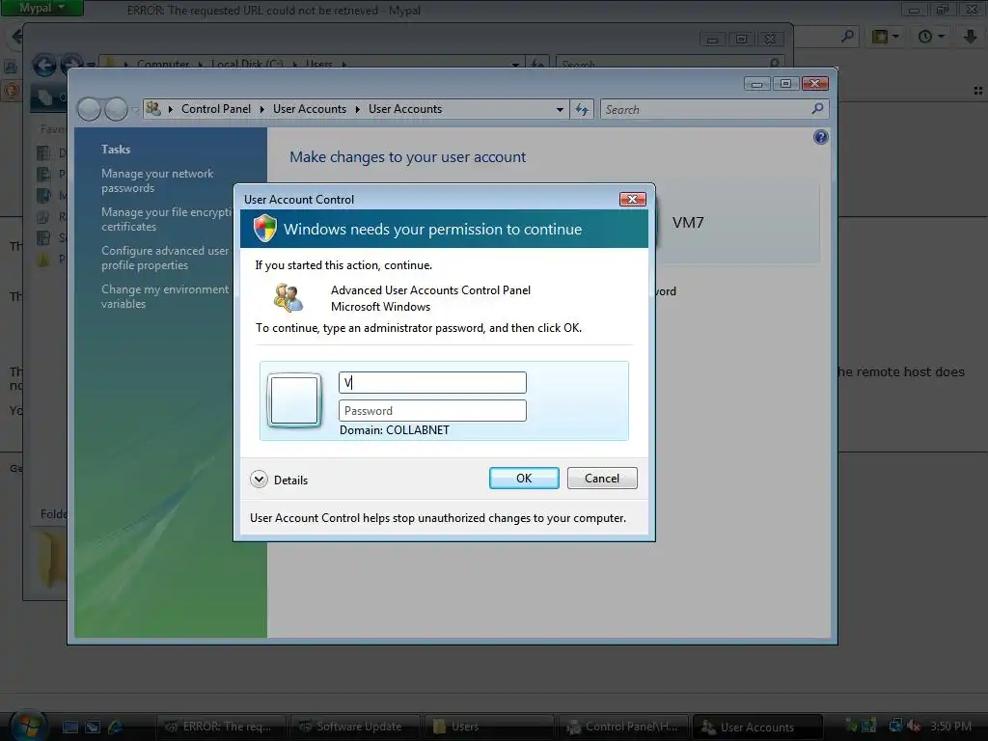Click the refresh button beside the address bar

pyautogui.click(x=582, y=110)
